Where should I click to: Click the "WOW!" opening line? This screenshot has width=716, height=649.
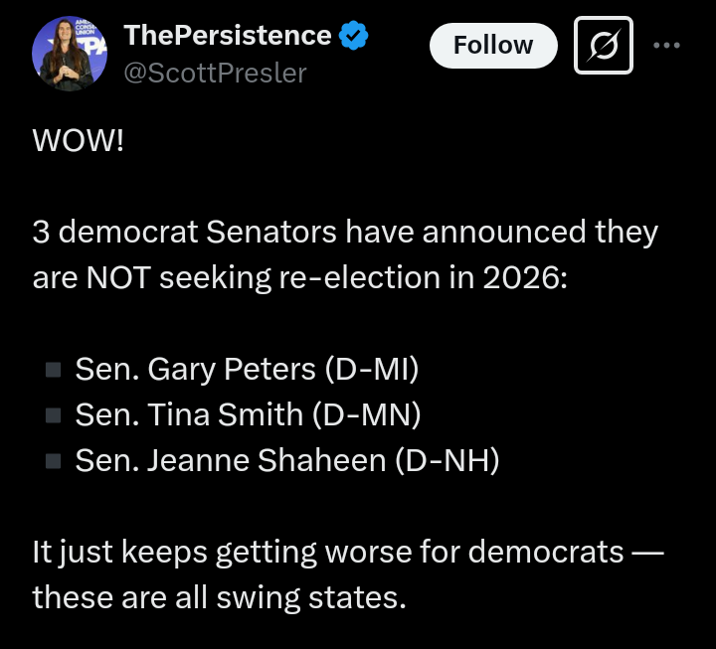tap(79, 140)
